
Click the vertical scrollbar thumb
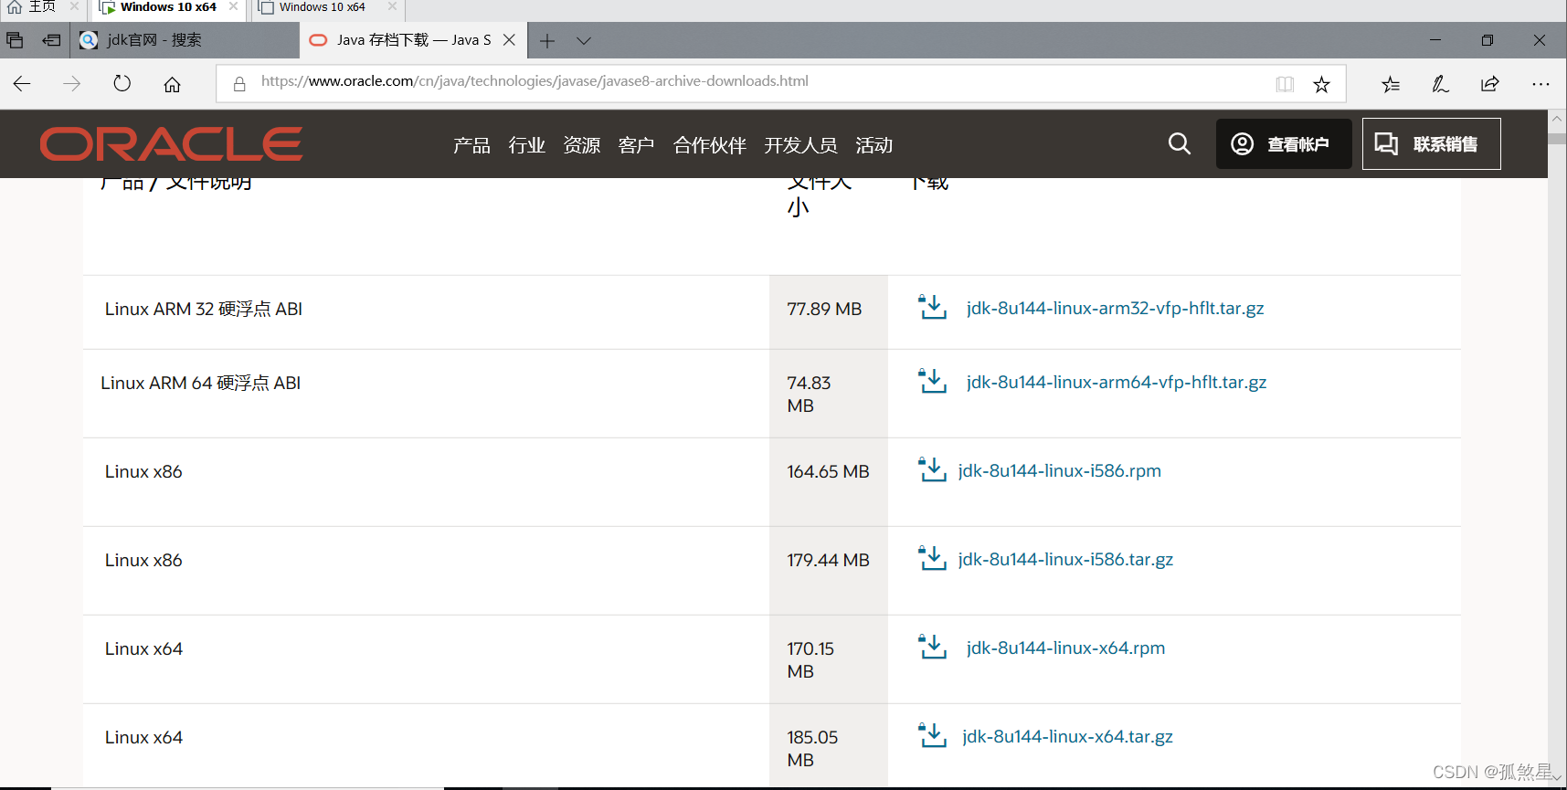(1557, 139)
